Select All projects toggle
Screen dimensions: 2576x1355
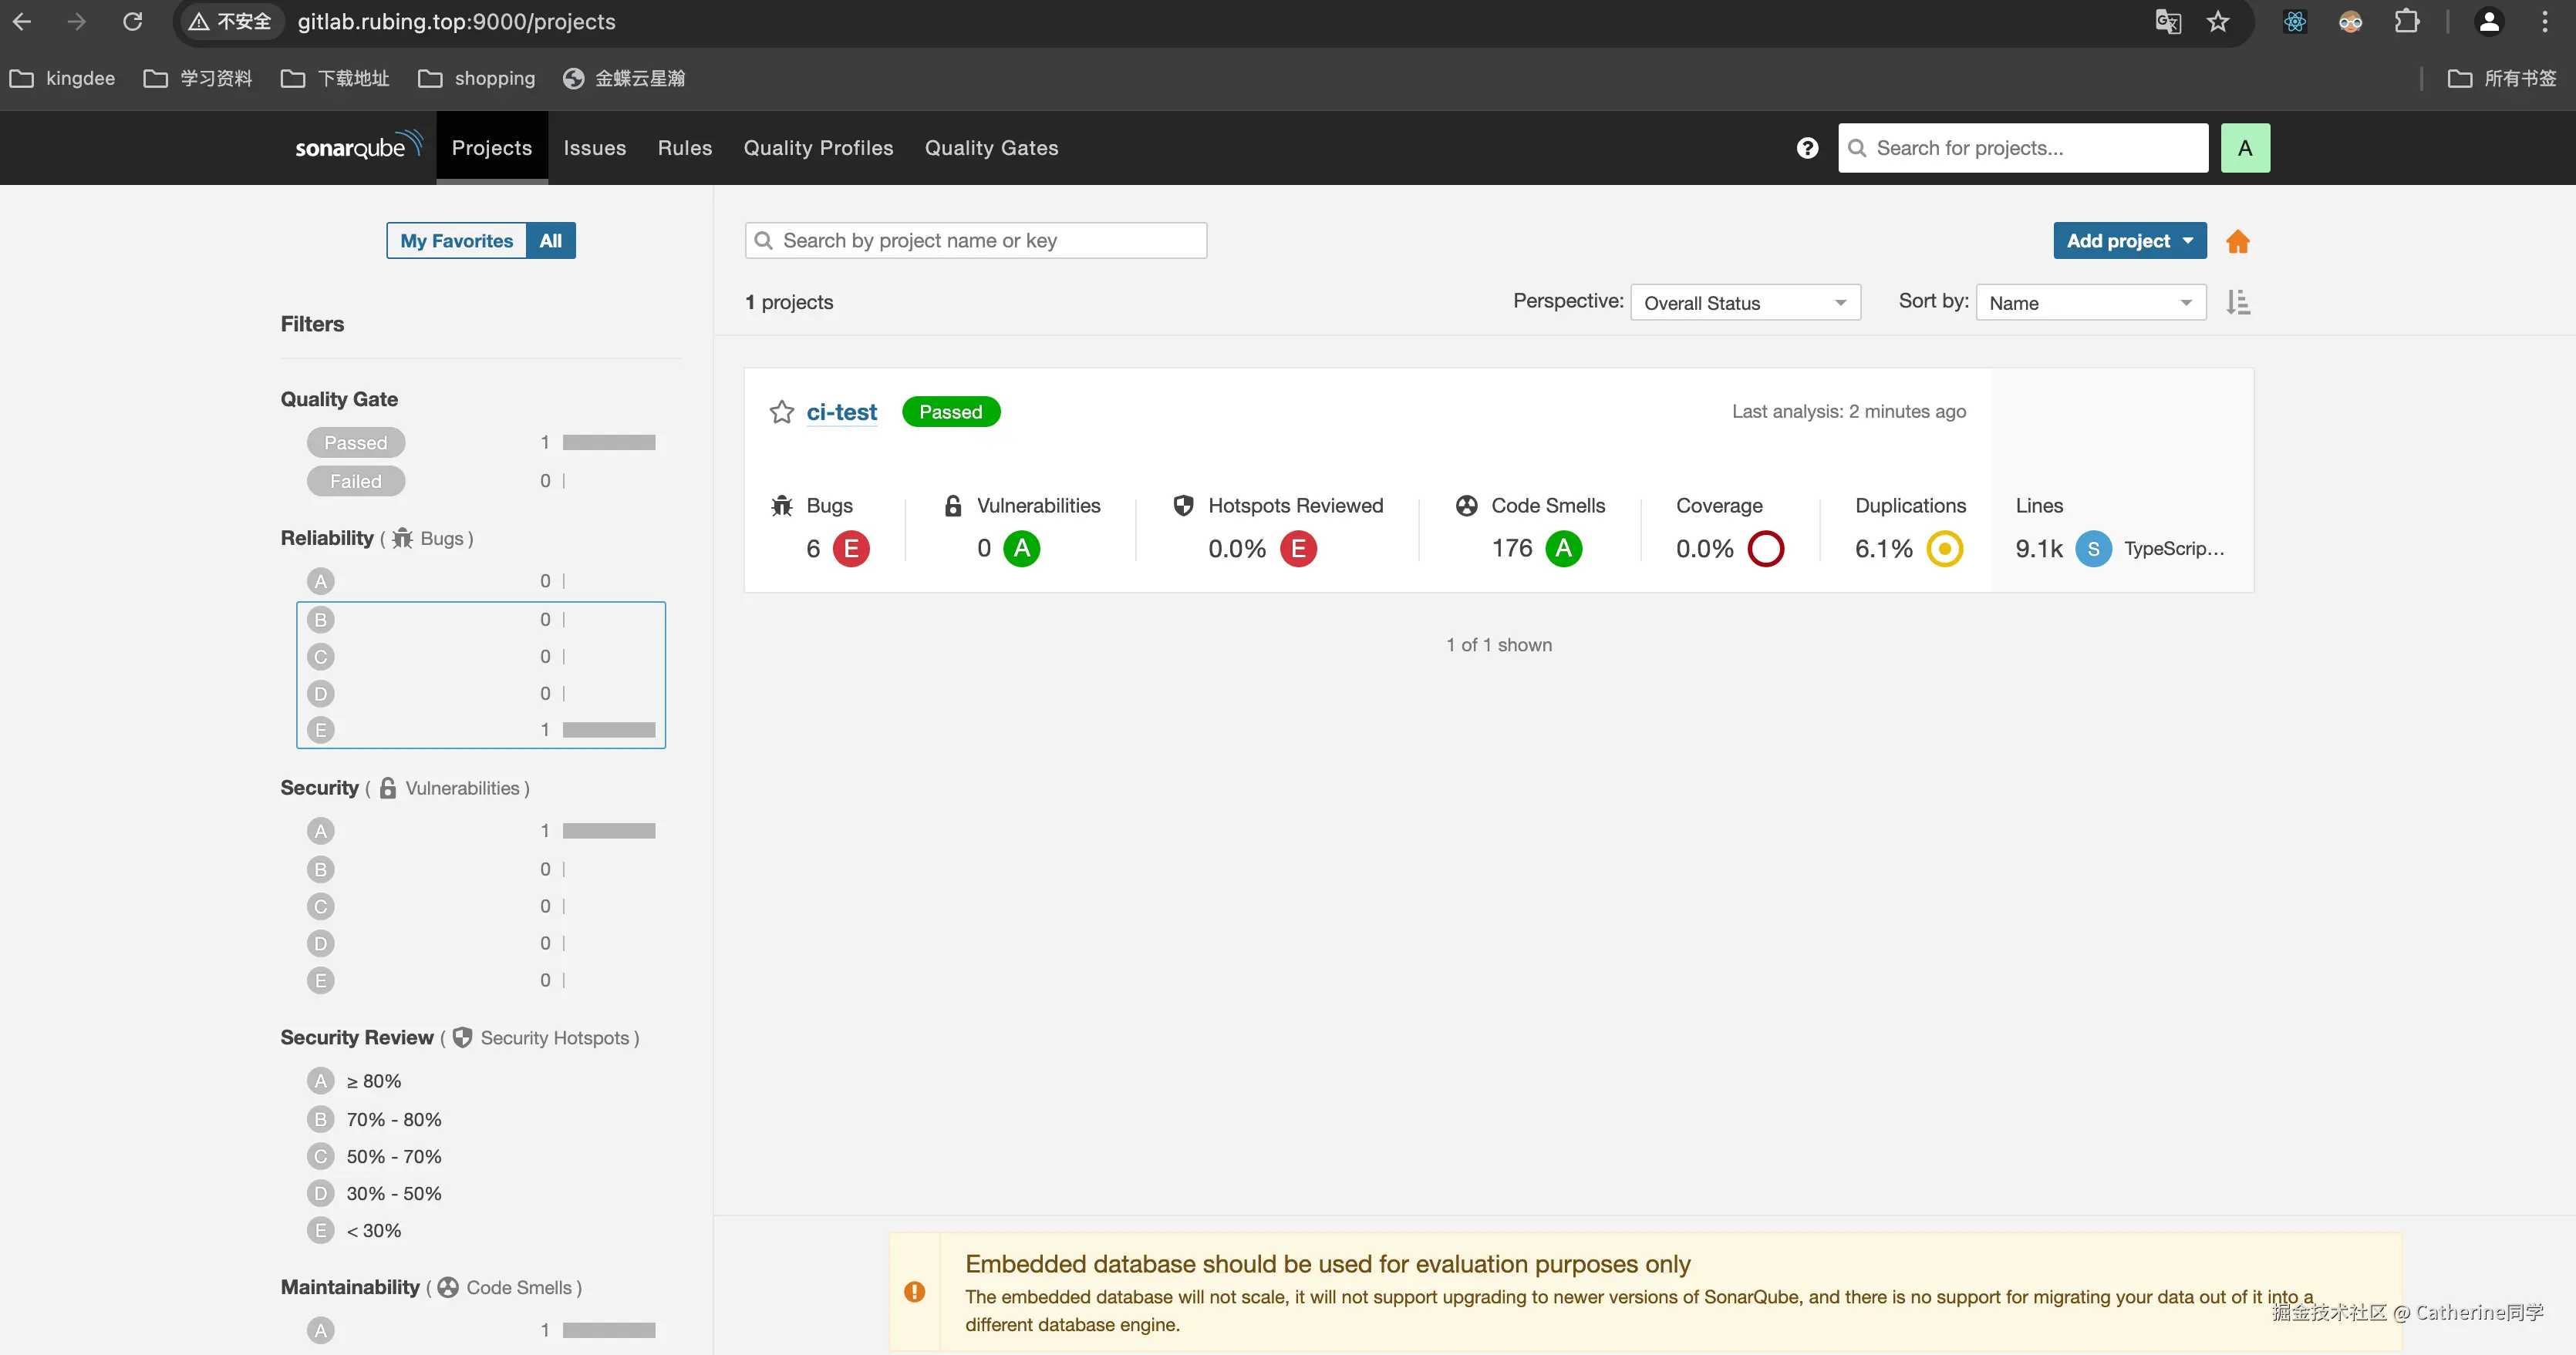(x=550, y=240)
